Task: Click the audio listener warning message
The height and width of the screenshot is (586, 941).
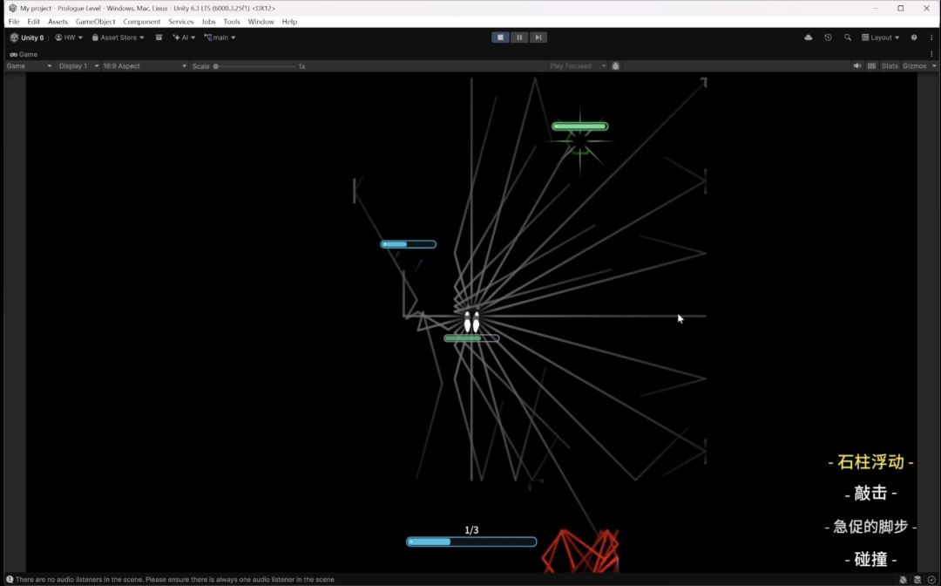Action: [x=174, y=579]
